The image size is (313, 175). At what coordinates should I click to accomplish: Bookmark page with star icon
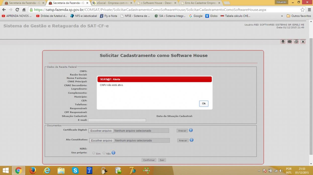[x=302, y=10]
